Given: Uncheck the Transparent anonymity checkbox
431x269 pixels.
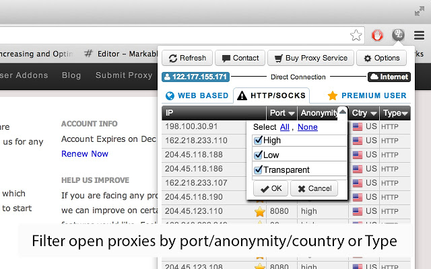Looking at the screenshot, I should (258, 170).
